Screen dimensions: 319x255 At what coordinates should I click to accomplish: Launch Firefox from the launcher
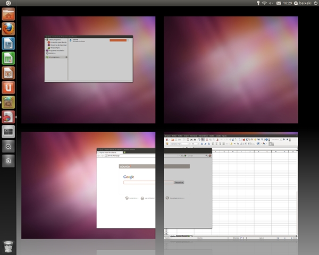pyautogui.click(x=8, y=29)
